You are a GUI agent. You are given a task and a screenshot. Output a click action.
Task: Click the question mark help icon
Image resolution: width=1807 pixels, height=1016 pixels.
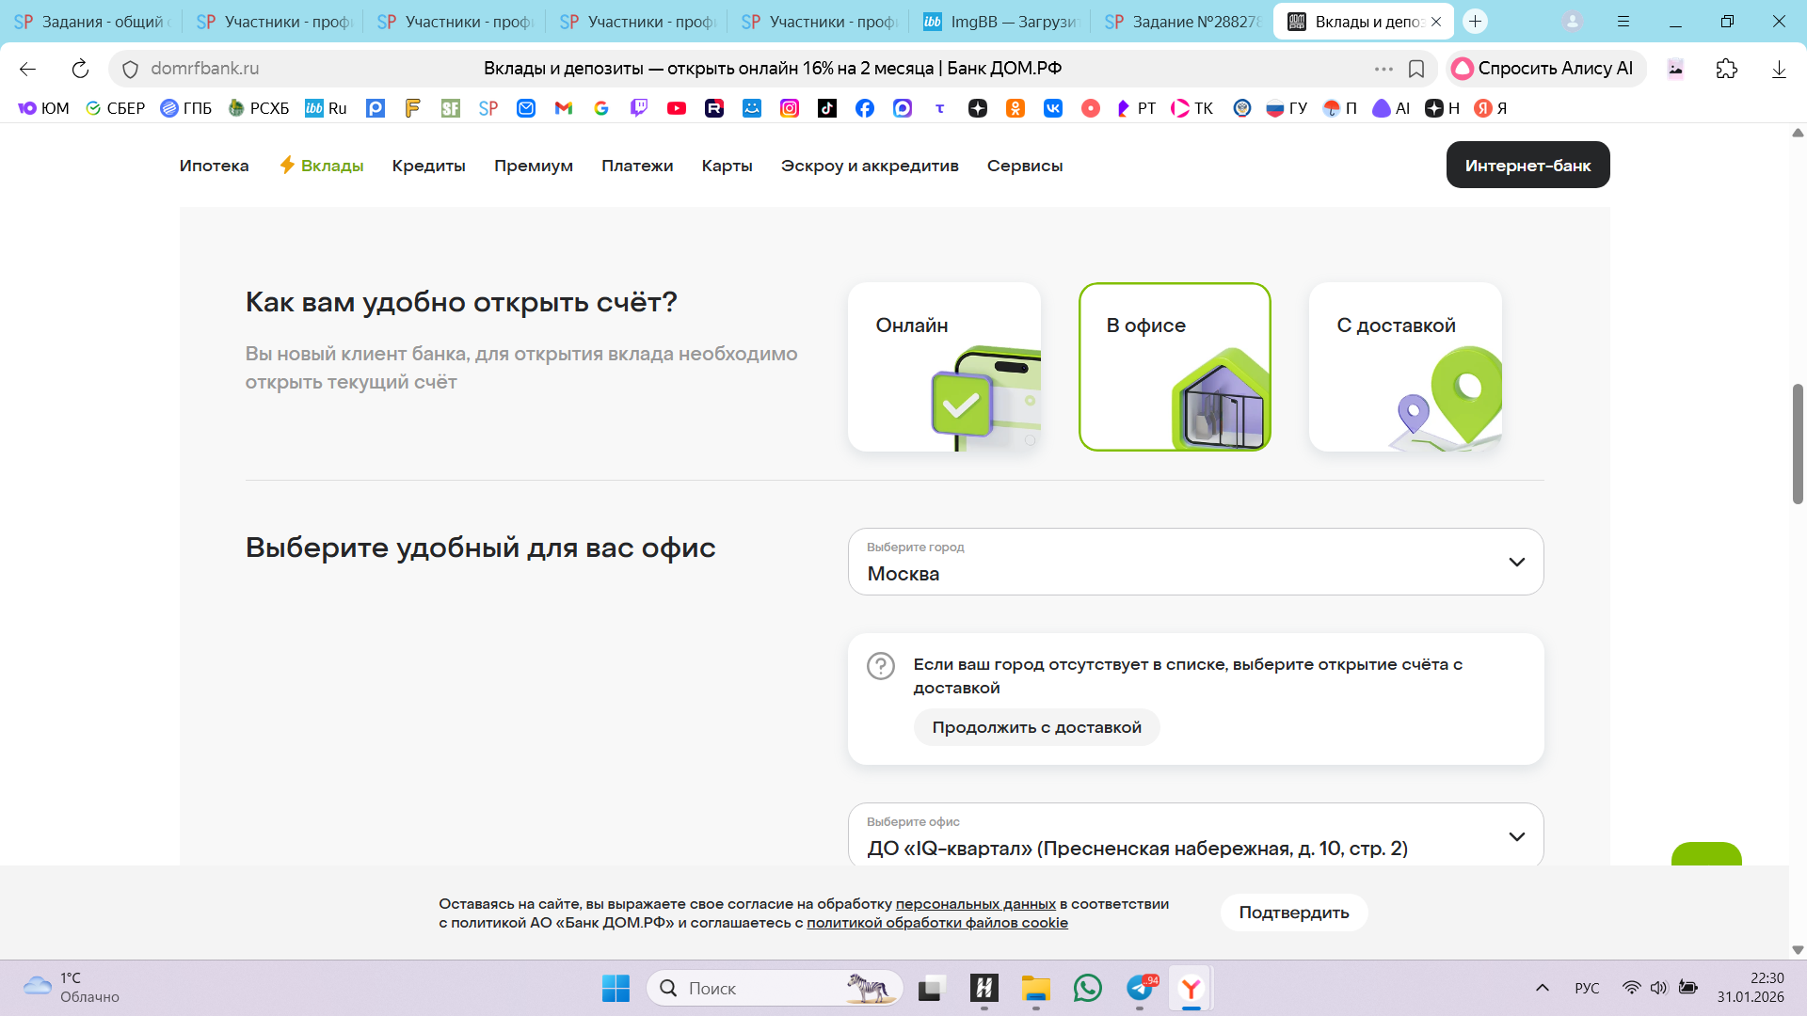click(880, 666)
